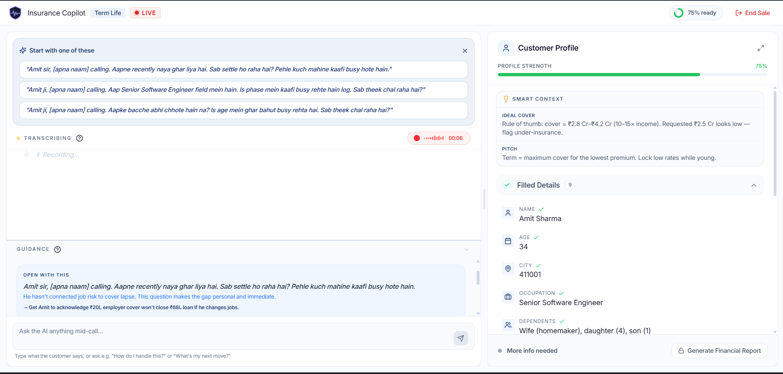Click the city value 411001
783x374 pixels.
pos(530,274)
